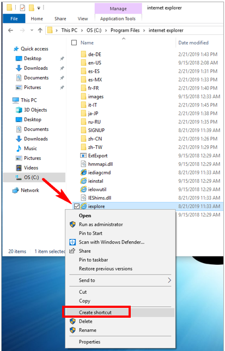Select Properties in the context menu
The width and height of the screenshot is (225, 351).
pyautogui.click(x=89, y=342)
